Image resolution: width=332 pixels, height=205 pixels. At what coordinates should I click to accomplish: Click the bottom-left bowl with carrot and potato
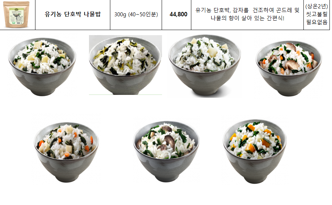pos(66,152)
